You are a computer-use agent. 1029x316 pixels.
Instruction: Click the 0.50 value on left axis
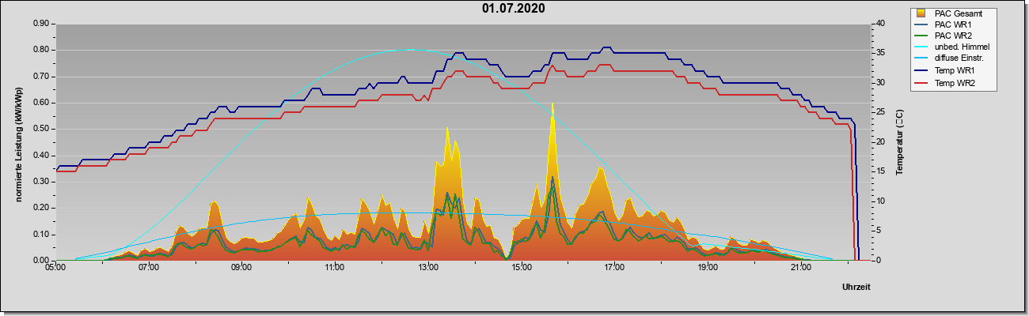tap(41, 129)
